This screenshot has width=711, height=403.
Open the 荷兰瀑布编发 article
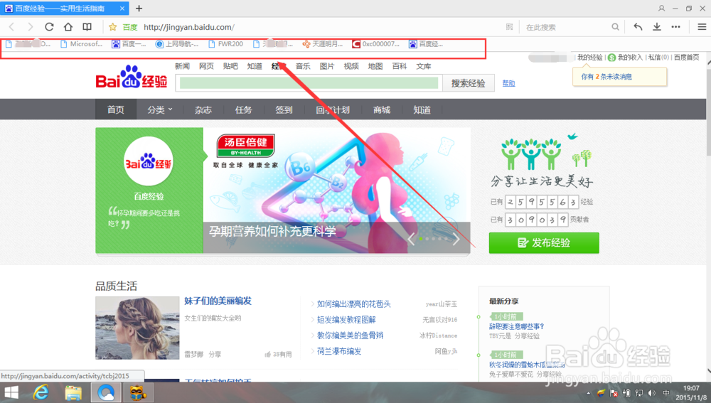pyautogui.click(x=339, y=351)
